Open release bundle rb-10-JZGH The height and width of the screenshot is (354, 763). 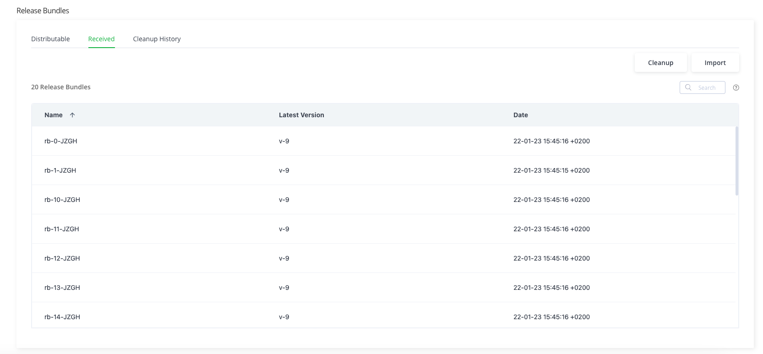point(62,200)
